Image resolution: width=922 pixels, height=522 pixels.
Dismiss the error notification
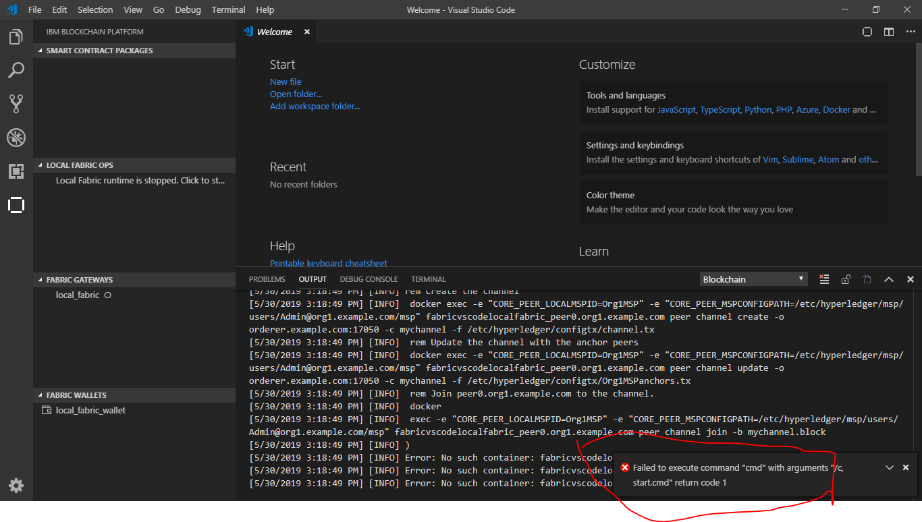[905, 467]
